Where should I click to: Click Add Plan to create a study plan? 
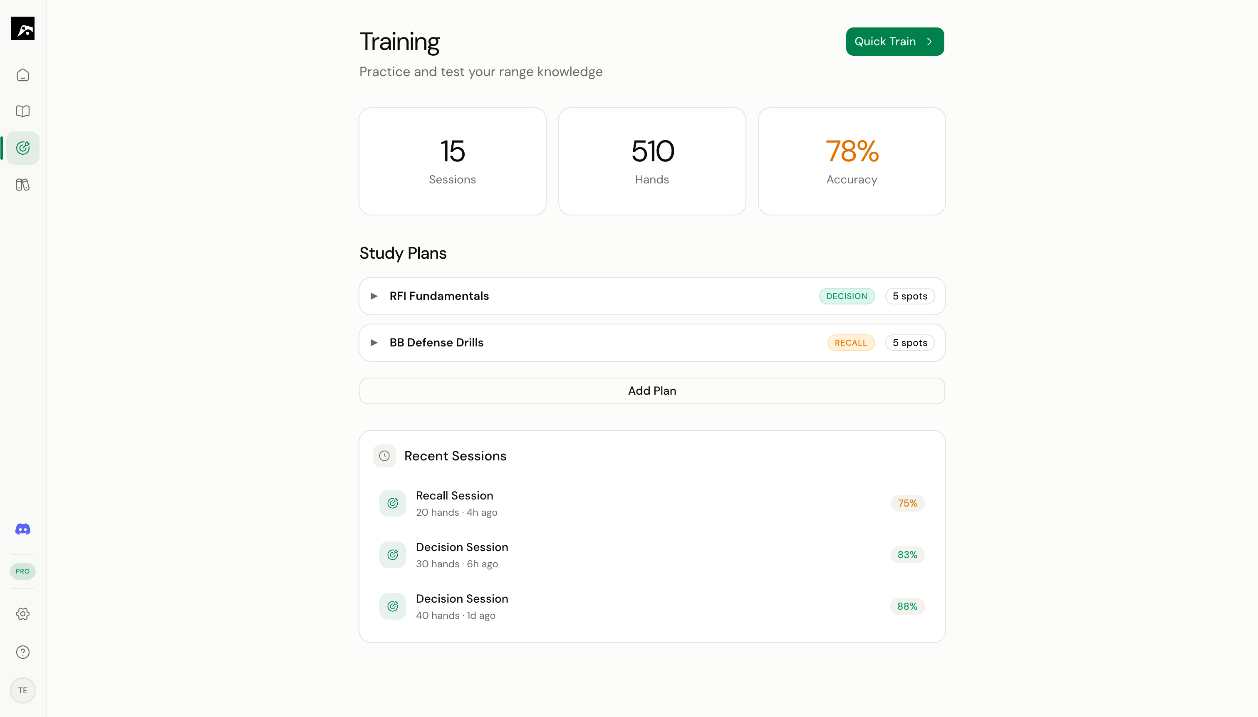click(x=651, y=391)
